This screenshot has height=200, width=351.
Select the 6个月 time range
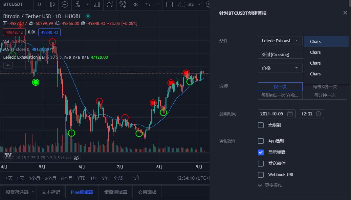point(67,178)
